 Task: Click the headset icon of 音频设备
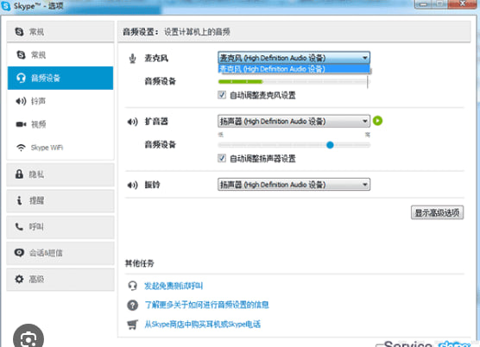(21, 78)
